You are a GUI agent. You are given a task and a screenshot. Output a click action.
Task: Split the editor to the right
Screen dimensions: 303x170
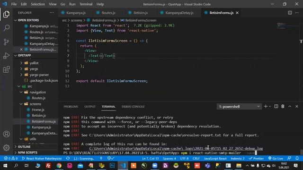click(290, 13)
